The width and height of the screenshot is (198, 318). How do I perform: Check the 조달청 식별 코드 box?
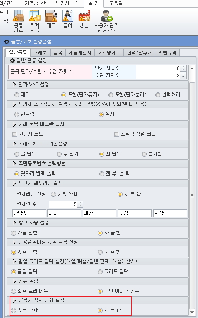(116, 134)
